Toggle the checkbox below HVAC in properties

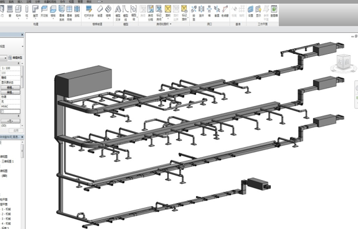point(2,111)
